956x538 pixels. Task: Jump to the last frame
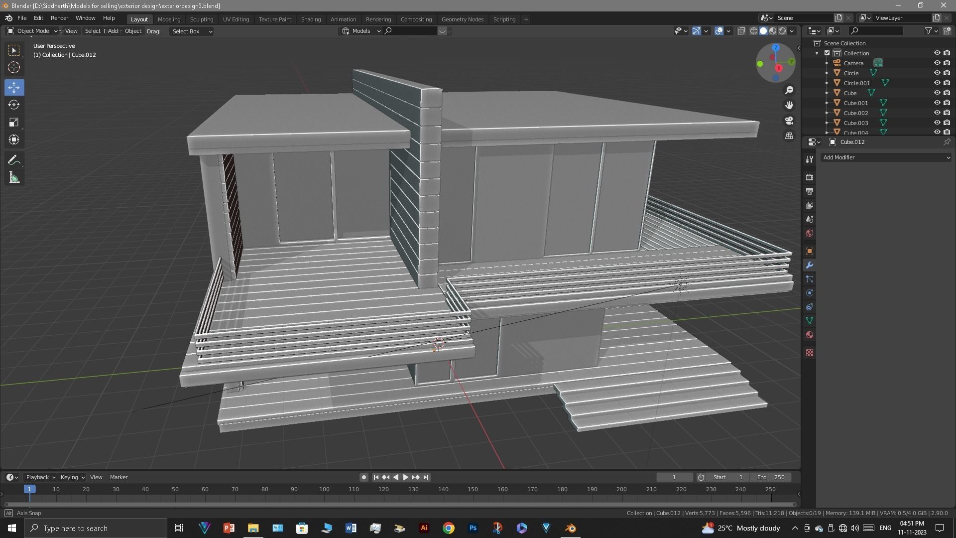426,477
